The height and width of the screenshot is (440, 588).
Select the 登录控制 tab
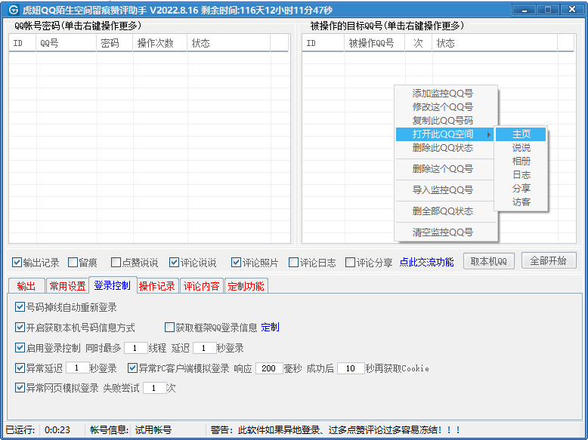[x=113, y=285]
